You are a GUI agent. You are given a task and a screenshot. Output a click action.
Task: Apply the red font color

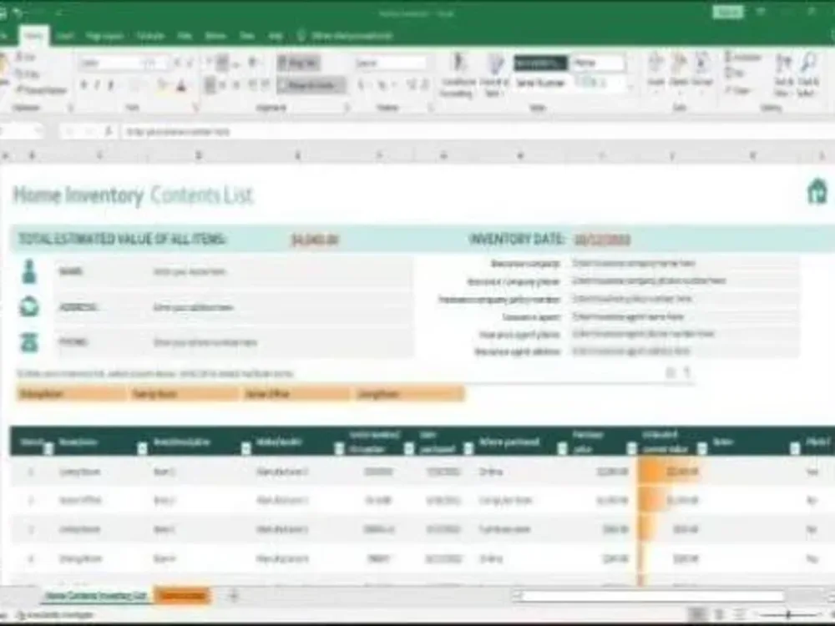pyautogui.click(x=181, y=85)
